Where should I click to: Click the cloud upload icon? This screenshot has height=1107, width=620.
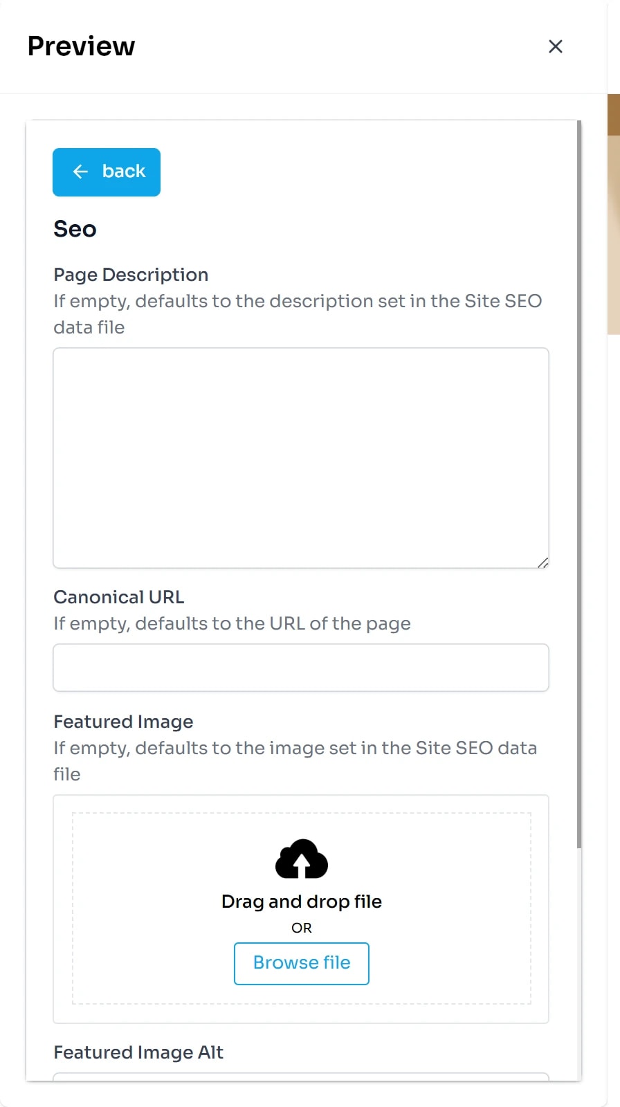point(302,859)
